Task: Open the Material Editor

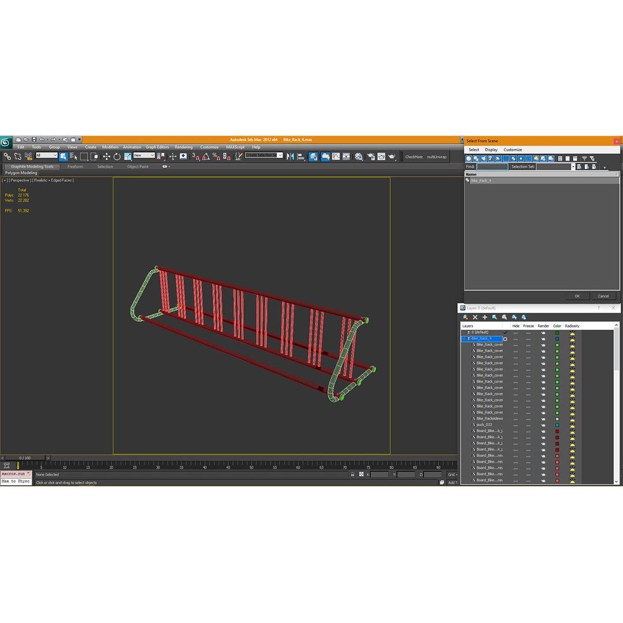Action: [359, 156]
